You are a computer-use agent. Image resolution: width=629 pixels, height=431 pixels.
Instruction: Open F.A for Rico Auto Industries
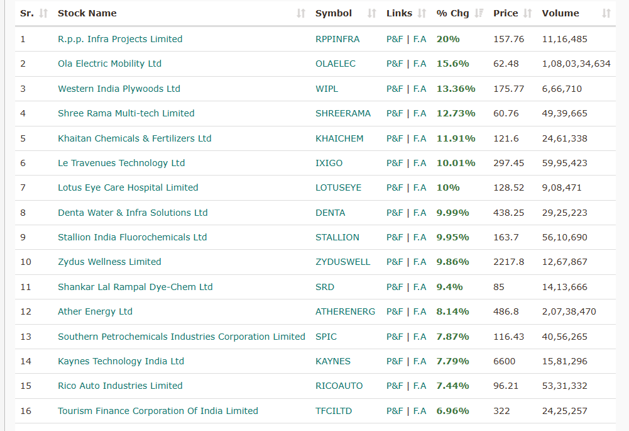click(418, 386)
